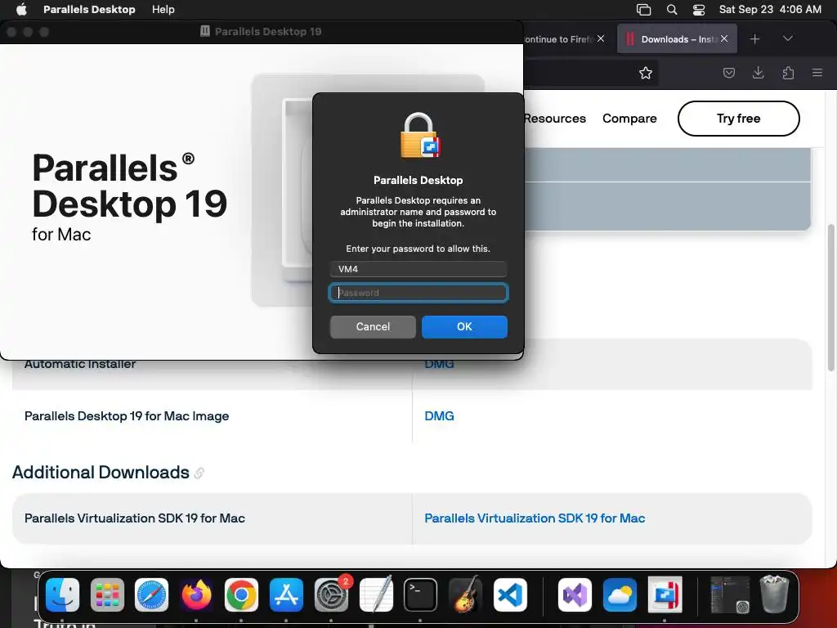
Task: Switch to the Continue to Firefox tab
Action: pos(557,39)
